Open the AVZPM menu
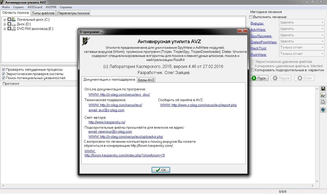The width and height of the screenshot is (327, 194). 51,7
